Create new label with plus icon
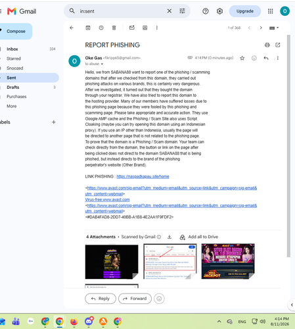 pyautogui.click(x=54, y=122)
